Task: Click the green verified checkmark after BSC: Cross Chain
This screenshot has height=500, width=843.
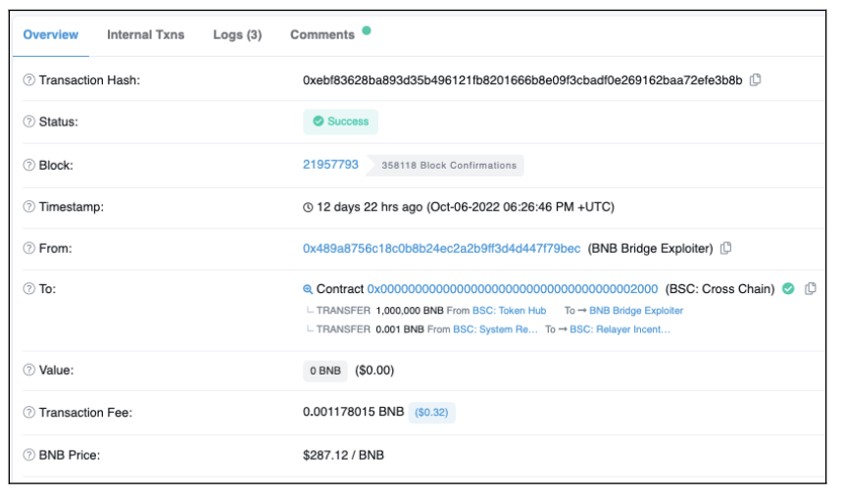Action: (x=788, y=288)
